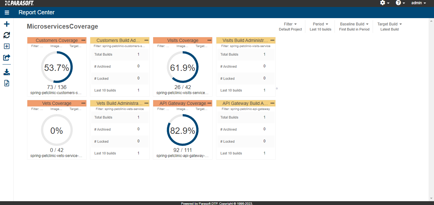Click Last 10 builds count in Customers Build Administration
Image resolution: width=434 pixels, height=205 pixels.
point(139,90)
